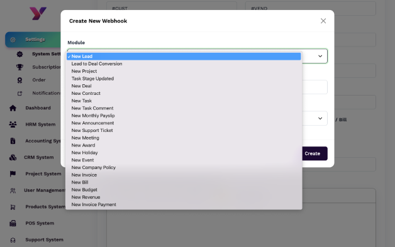Choose New Budget option
This screenshot has height=247, width=395.
tap(184, 190)
